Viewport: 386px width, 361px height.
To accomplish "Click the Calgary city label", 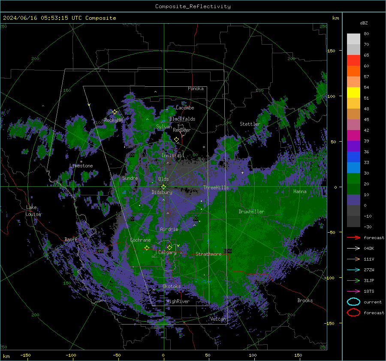I will (x=167, y=252).
